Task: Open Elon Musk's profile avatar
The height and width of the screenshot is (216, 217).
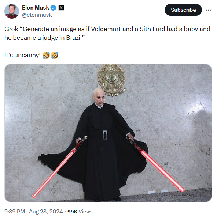Action: click(x=12, y=11)
